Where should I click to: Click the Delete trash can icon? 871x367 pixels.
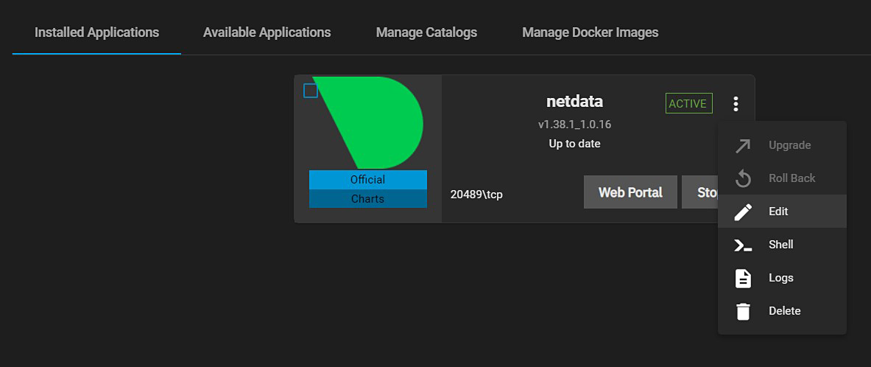(x=743, y=311)
